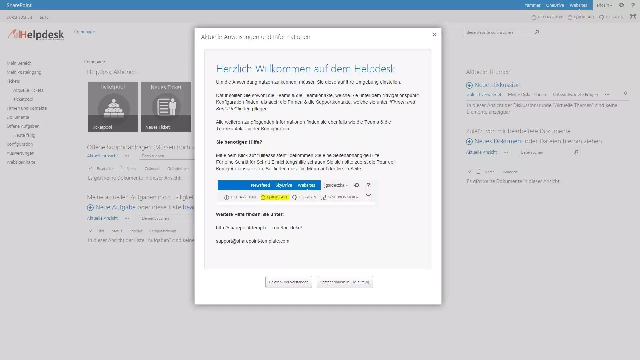Toggle select-all checkmark in tasks list
The width and height of the screenshot is (640, 360).
pyautogui.click(x=91, y=231)
